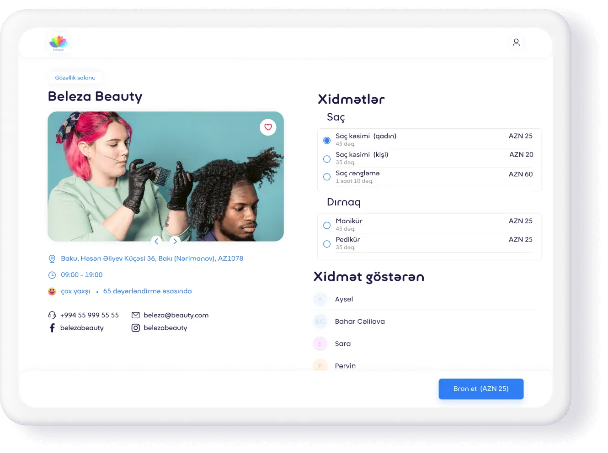Image resolution: width=608 pixels, height=453 pixels.
Task: Click the email envelope icon
Action: point(136,315)
